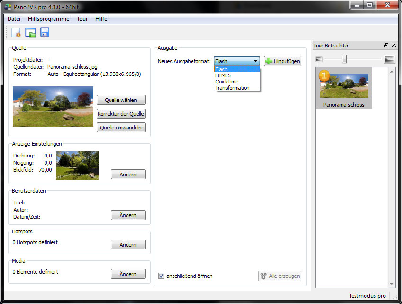This screenshot has width=402, height=304.
Task: Maximize the Pano2VR window
Action: click(x=369, y=5)
